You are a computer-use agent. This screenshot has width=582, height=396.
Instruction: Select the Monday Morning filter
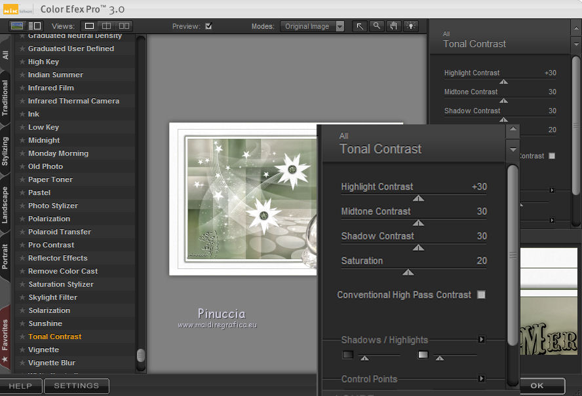[58, 154]
